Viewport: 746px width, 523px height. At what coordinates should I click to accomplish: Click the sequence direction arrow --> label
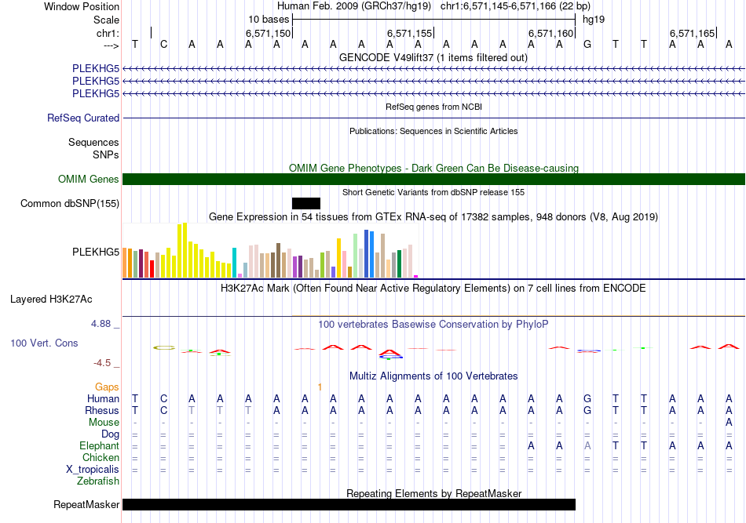112,45
